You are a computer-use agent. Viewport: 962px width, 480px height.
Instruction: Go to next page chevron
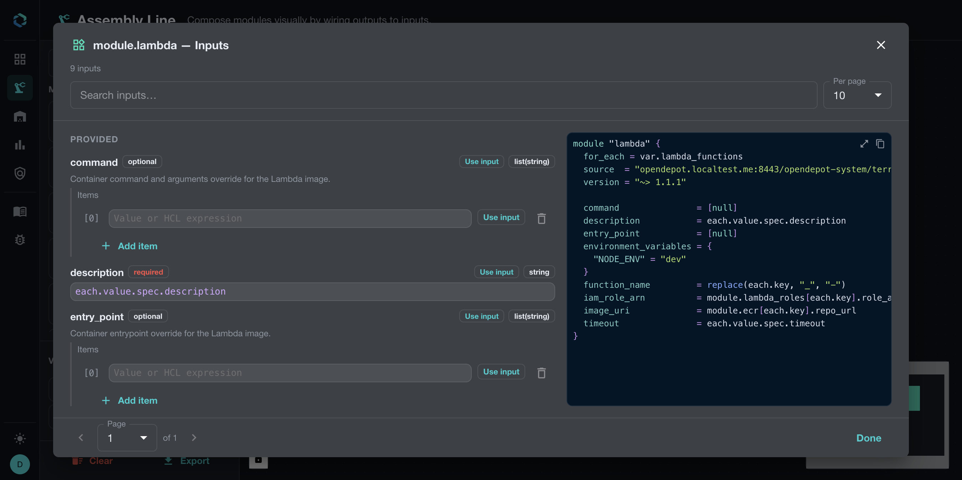pos(194,438)
